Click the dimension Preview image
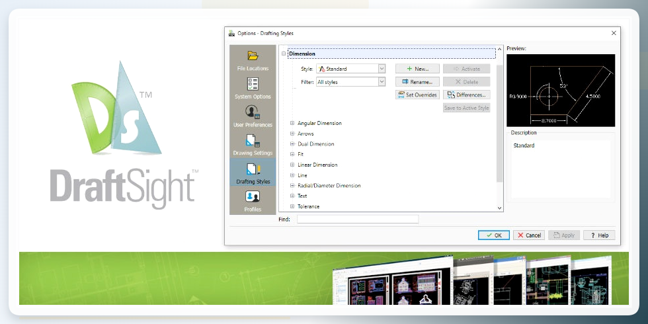The width and height of the screenshot is (648, 324). [561, 90]
